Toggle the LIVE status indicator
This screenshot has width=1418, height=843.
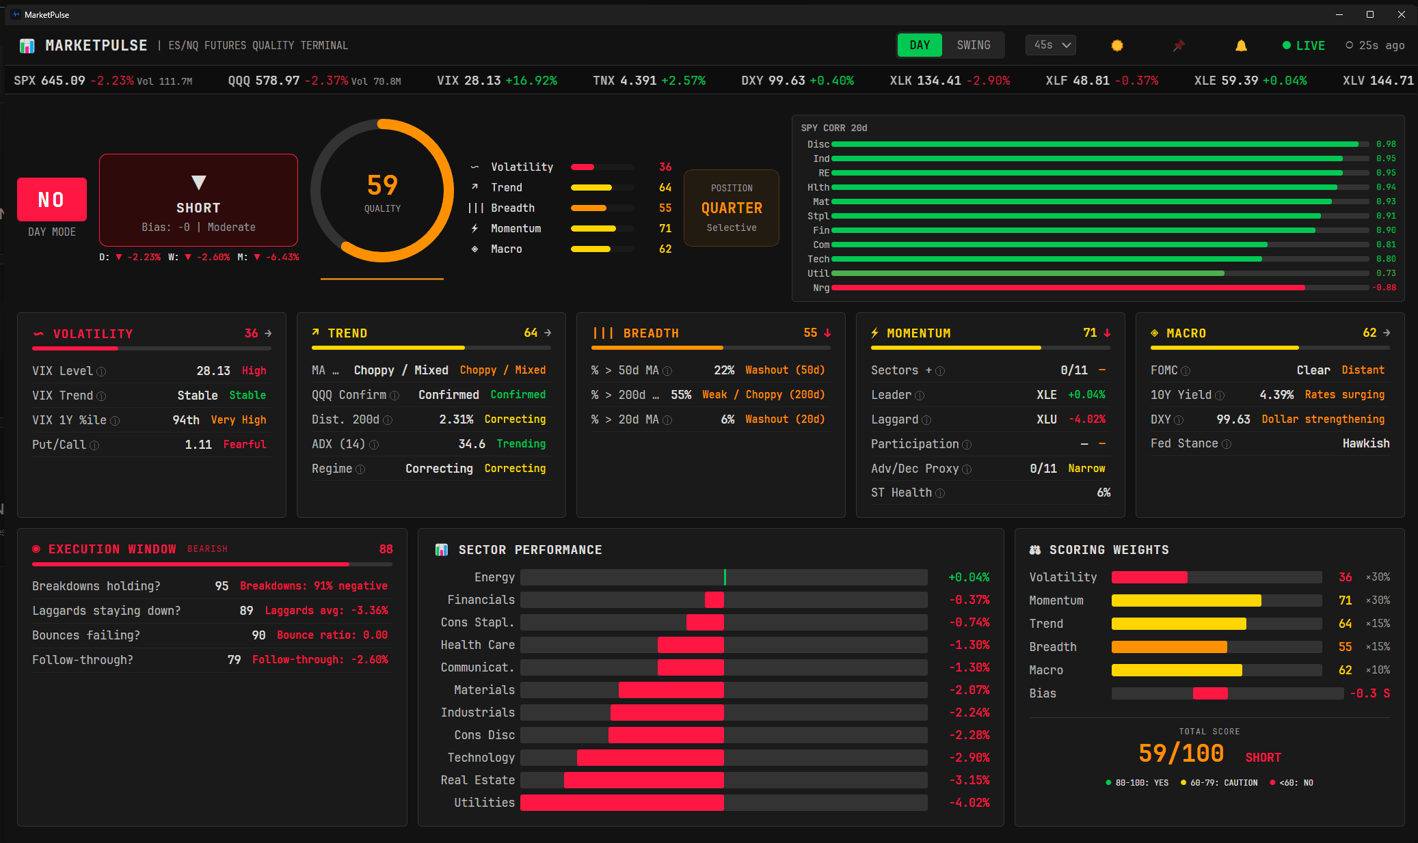click(1302, 45)
